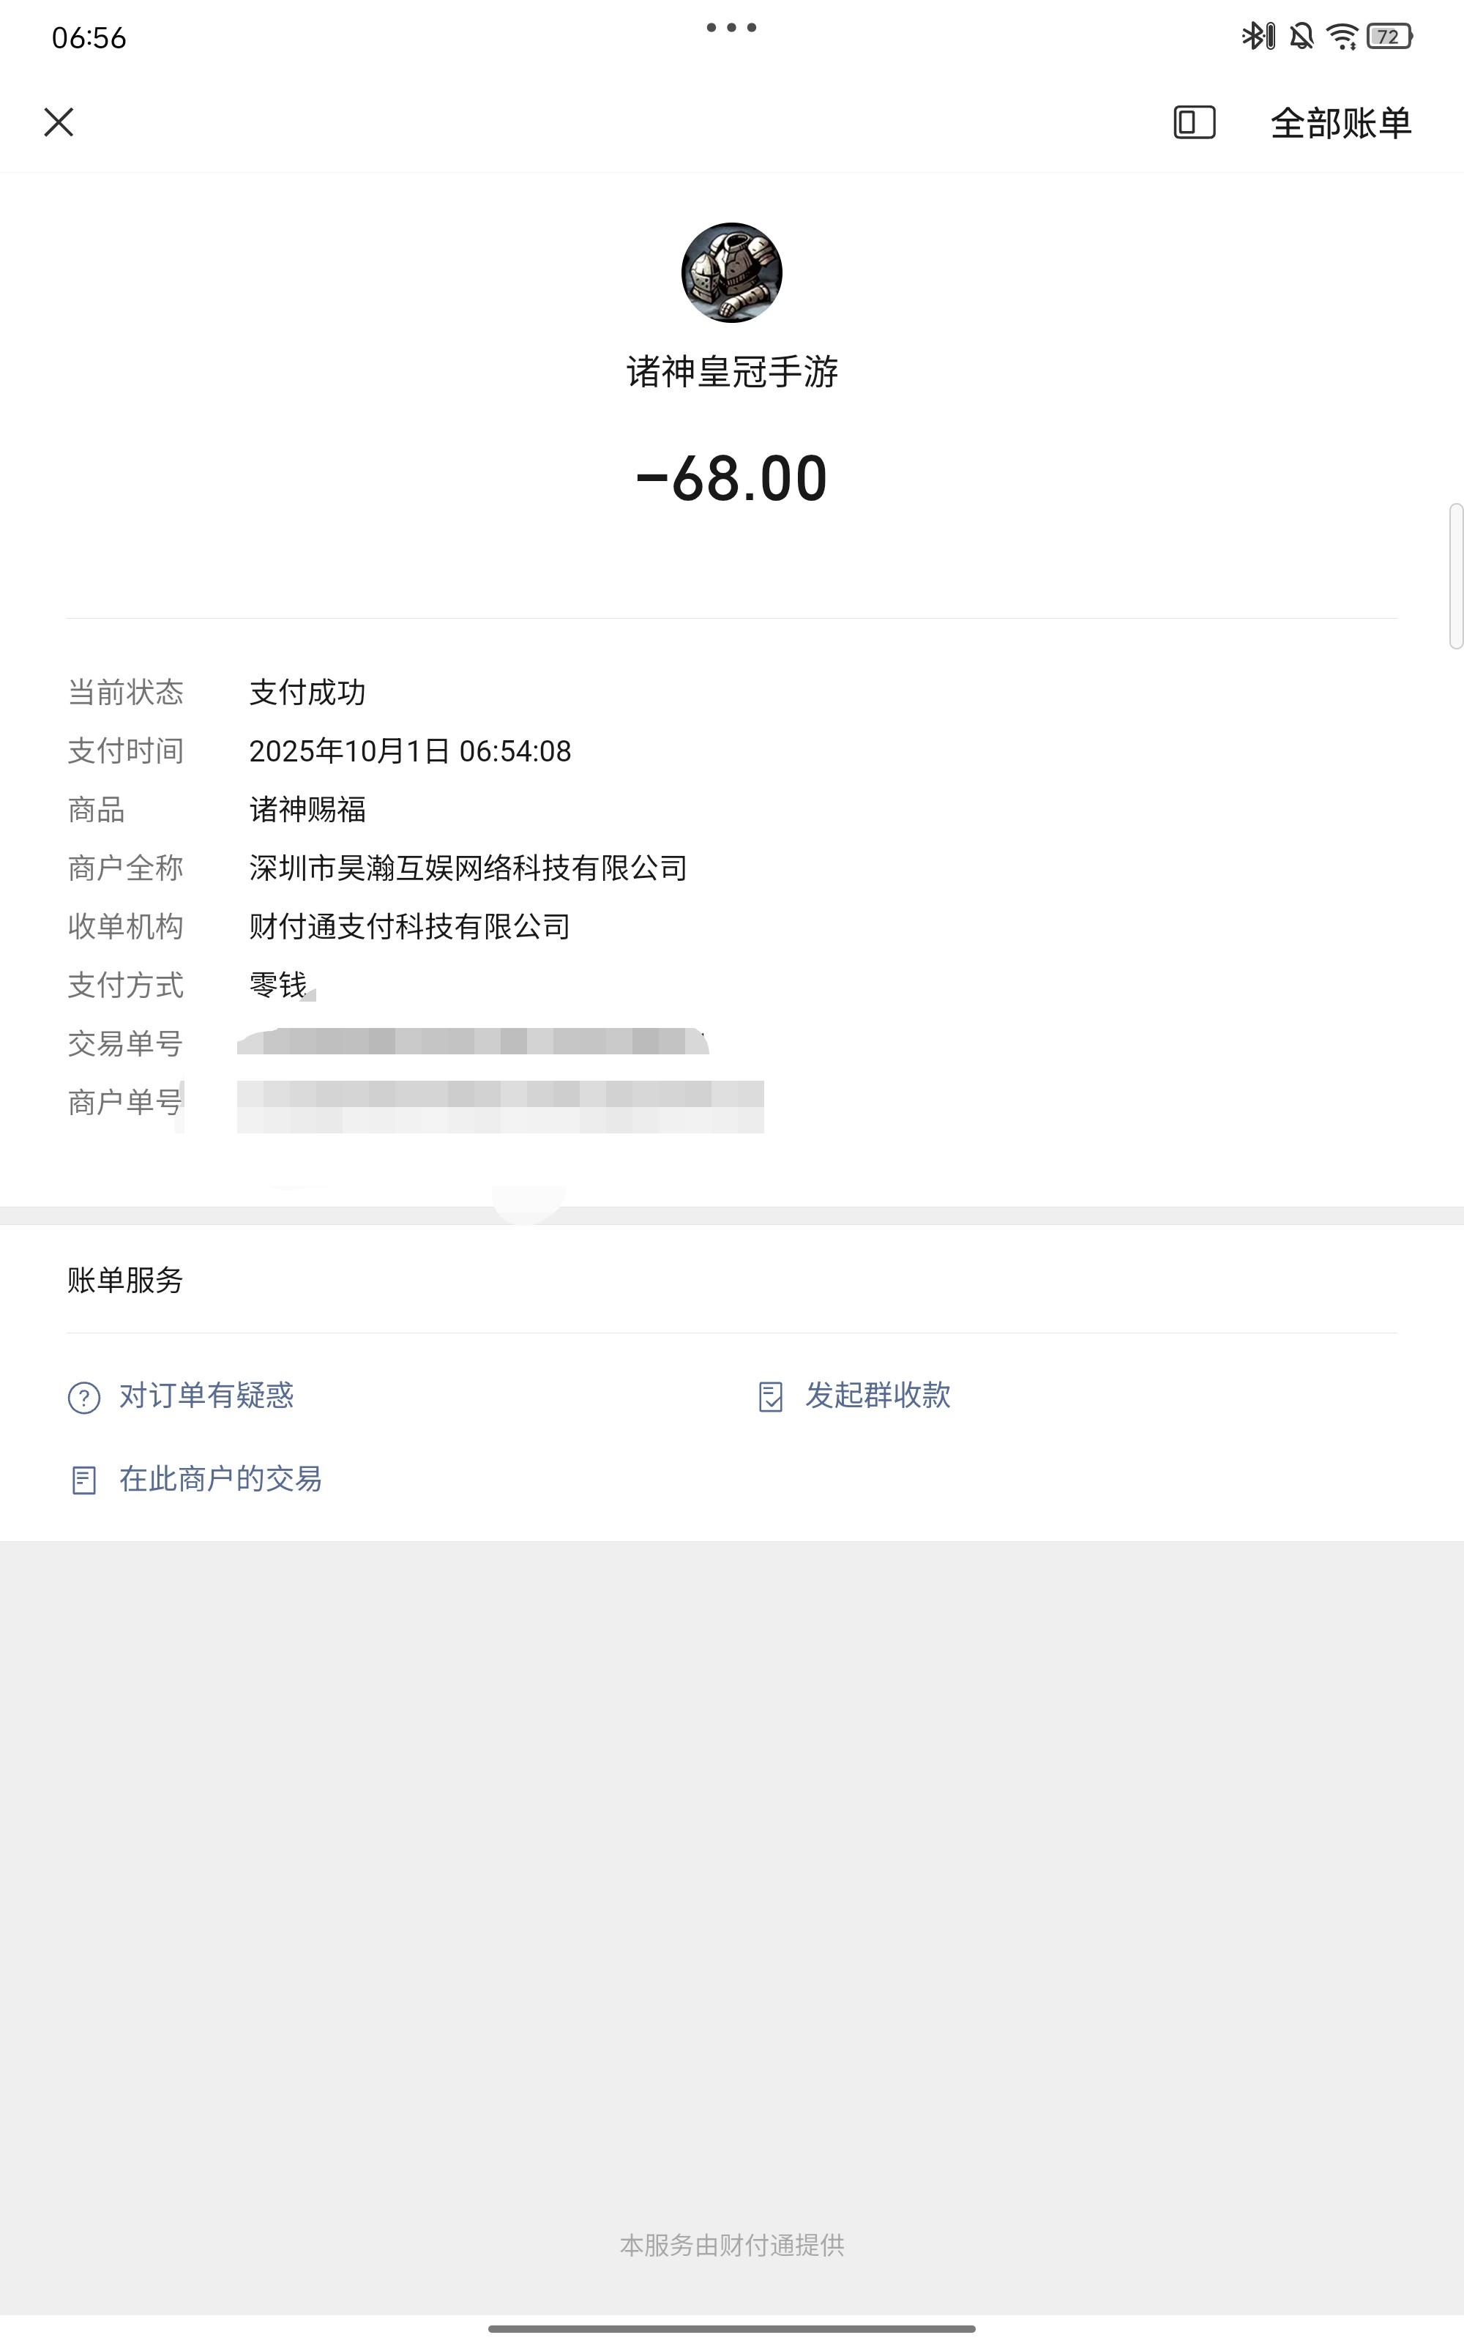Close the bill detail page
Screen dimensions: 1464x2343
[59, 122]
